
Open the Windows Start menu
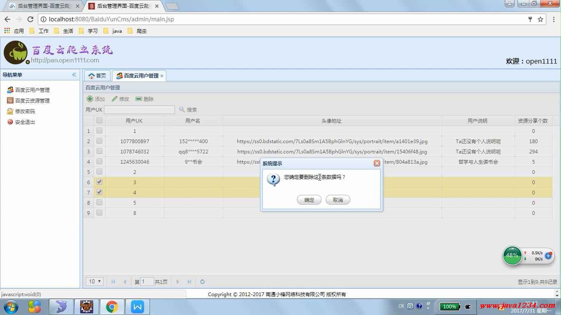coord(11,306)
